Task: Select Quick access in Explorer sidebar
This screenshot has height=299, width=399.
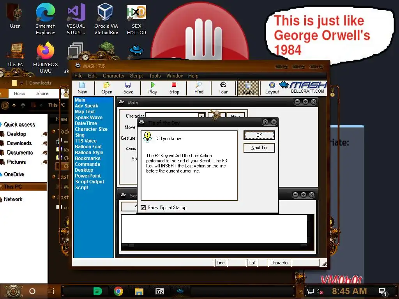Action: pyautogui.click(x=19, y=125)
